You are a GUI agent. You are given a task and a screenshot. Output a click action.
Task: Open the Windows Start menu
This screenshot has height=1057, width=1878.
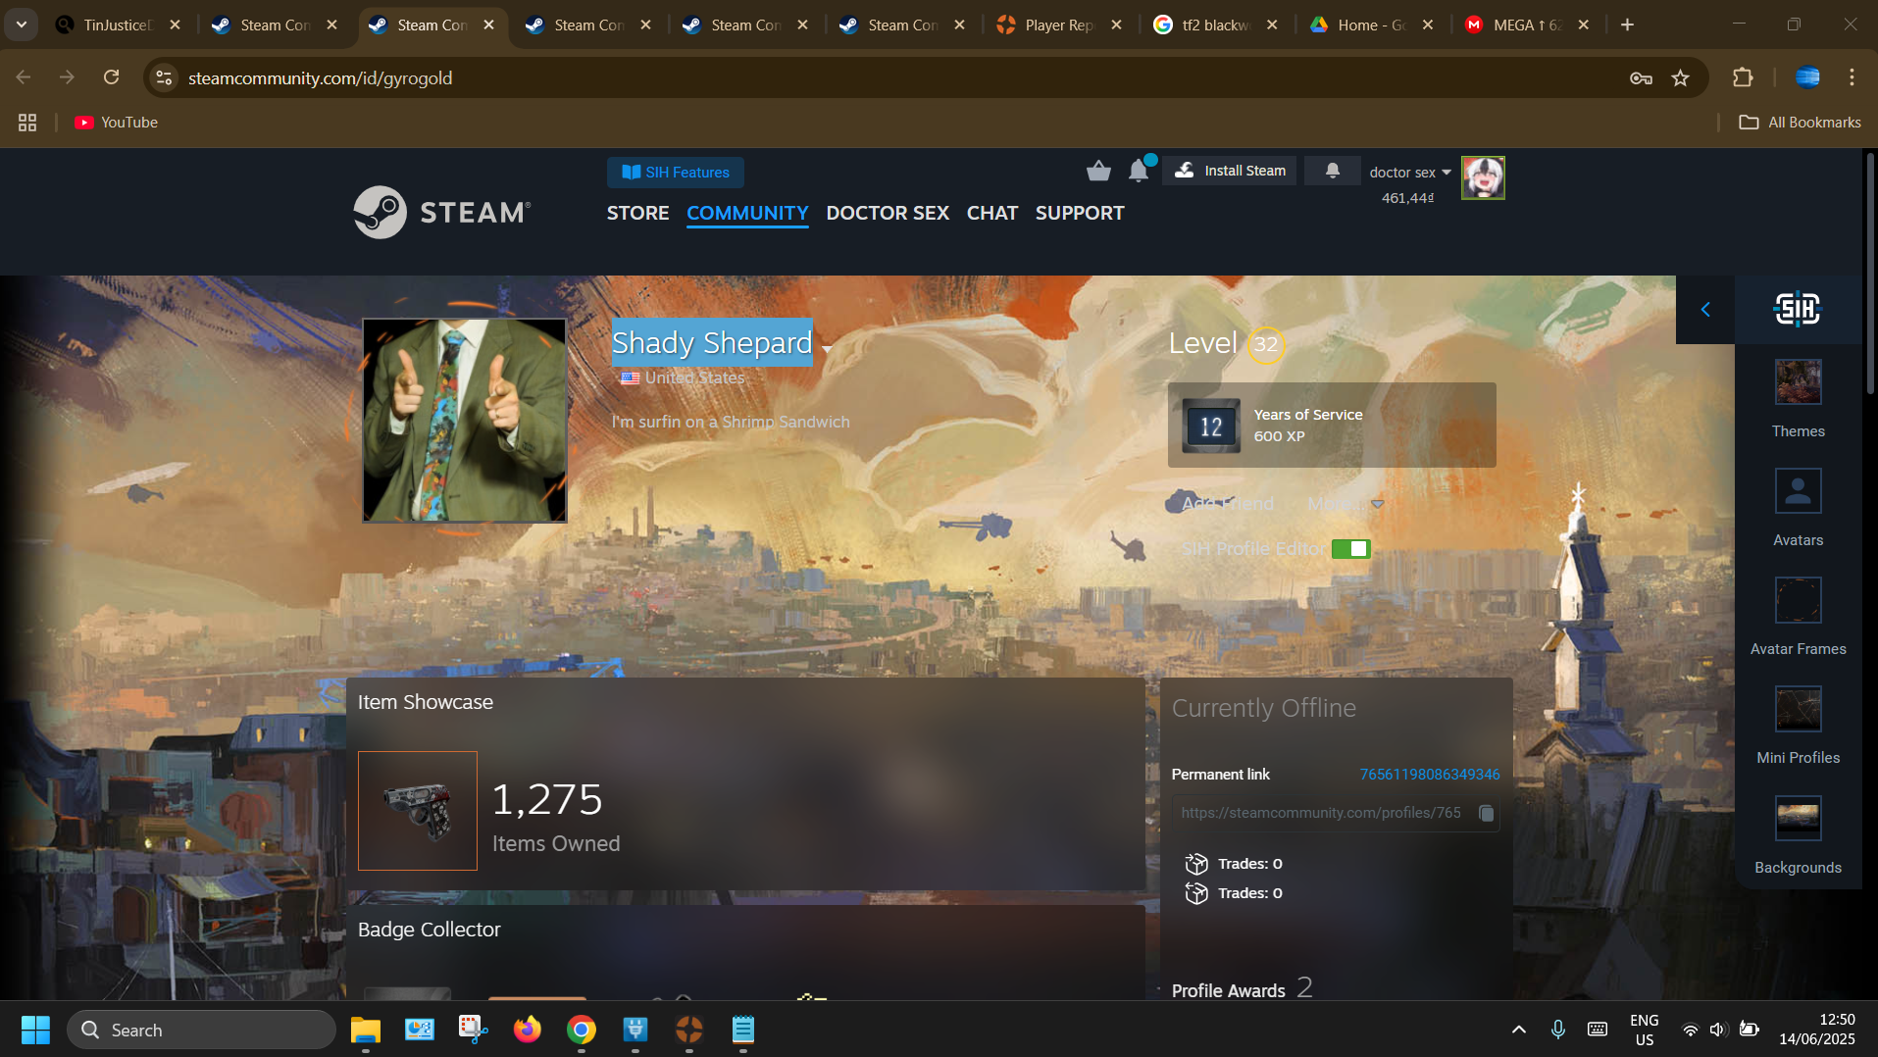[x=36, y=1030]
